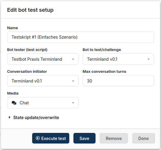The height and width of the screenshot is (150, 161).
Task: Click the Done button
Action: pyautogui.click(x=144, y=138)
